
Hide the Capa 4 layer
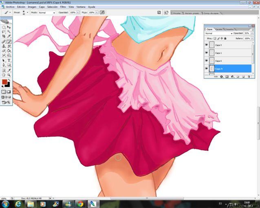pyautogui.click(x=207, y=68)
